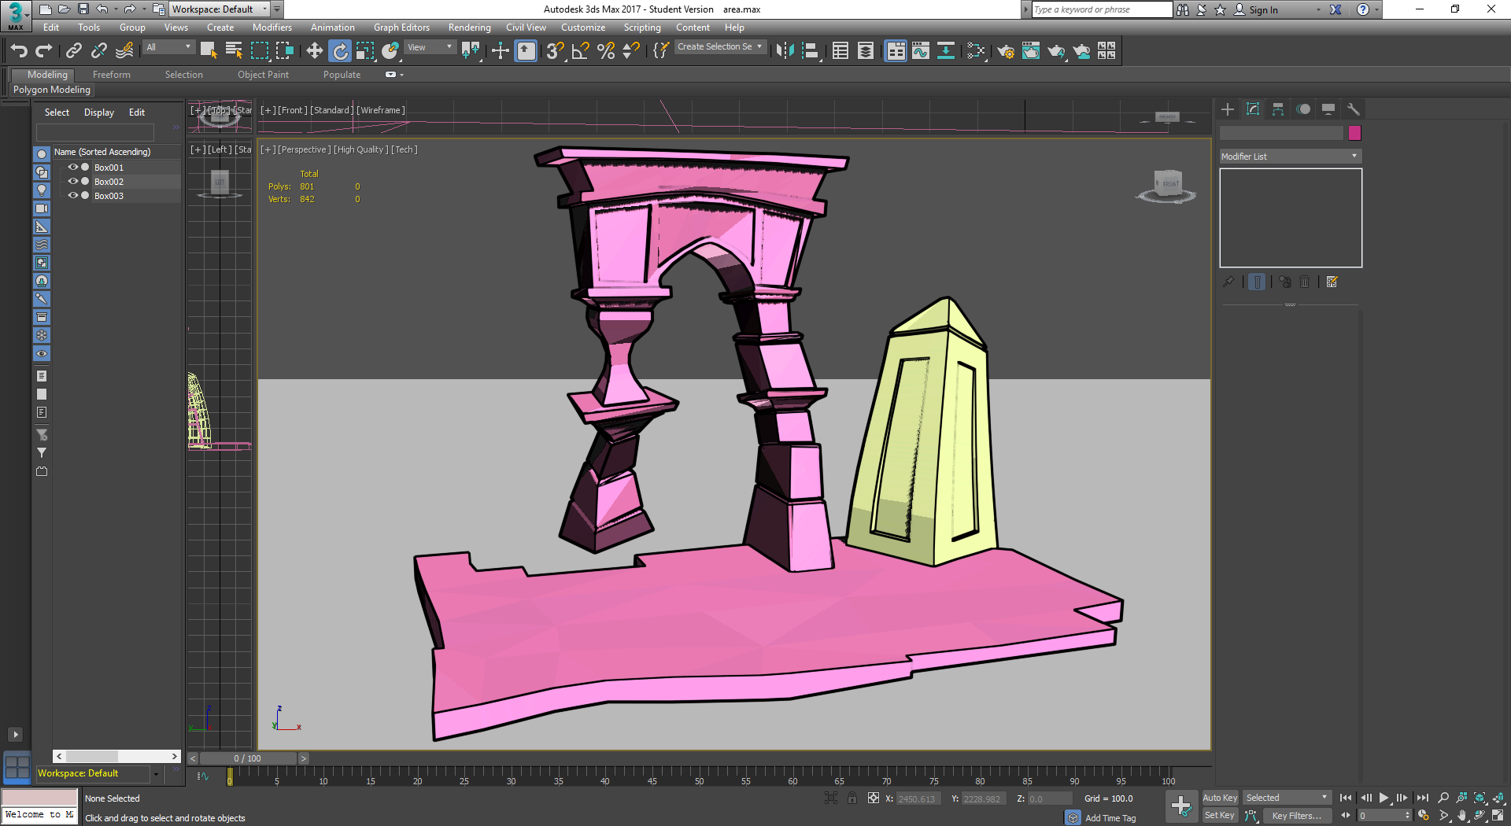1511x826 pixels.
Task: Switch to the Freeform ribbon tab
Action: [112, 75]
